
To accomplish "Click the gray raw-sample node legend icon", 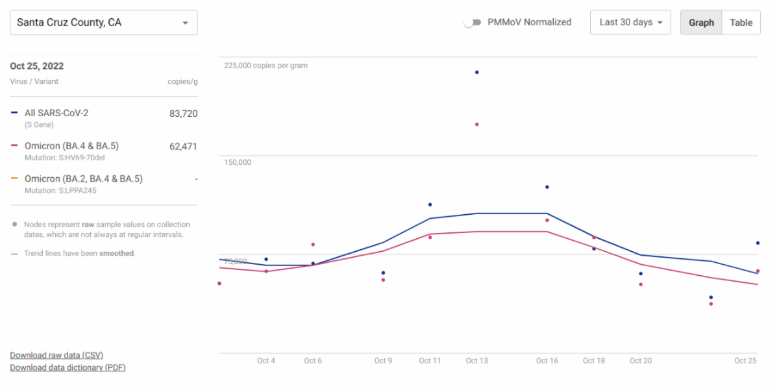I will point(14,225).
